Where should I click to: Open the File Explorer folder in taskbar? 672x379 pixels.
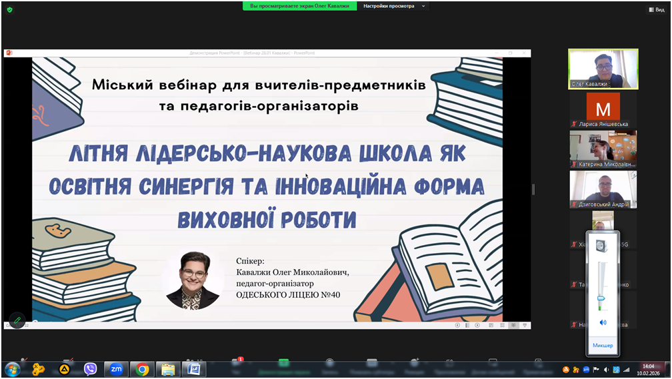[168, 369]
